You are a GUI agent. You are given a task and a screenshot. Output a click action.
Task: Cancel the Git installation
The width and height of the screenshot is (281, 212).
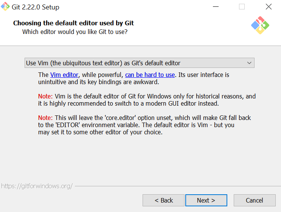[x=254, y=200]
